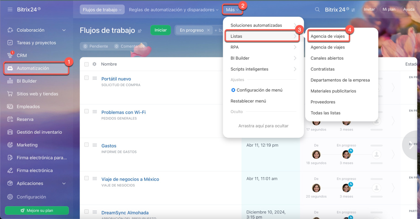420x219 pixels.
Task: Tick the select-all checkbox beside Nombre
Action: tap(87, 64)
